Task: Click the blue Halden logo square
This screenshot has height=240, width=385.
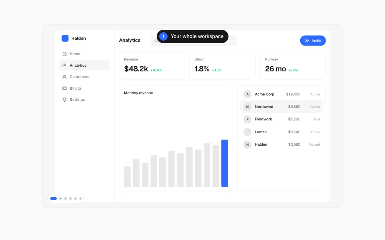Action: tap(65, 38)
